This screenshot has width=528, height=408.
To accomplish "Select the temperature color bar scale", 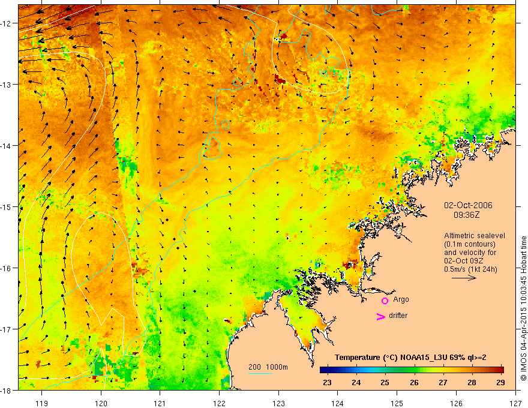I will click(412, 370).
